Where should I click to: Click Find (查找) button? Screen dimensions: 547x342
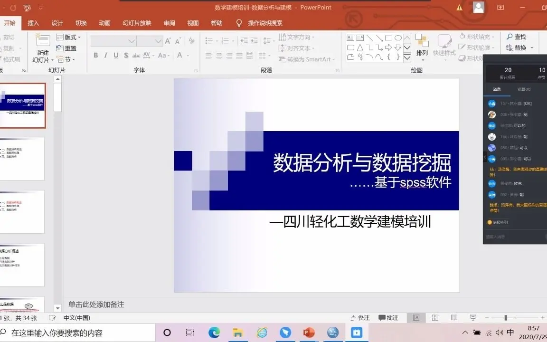coord(516,37)
